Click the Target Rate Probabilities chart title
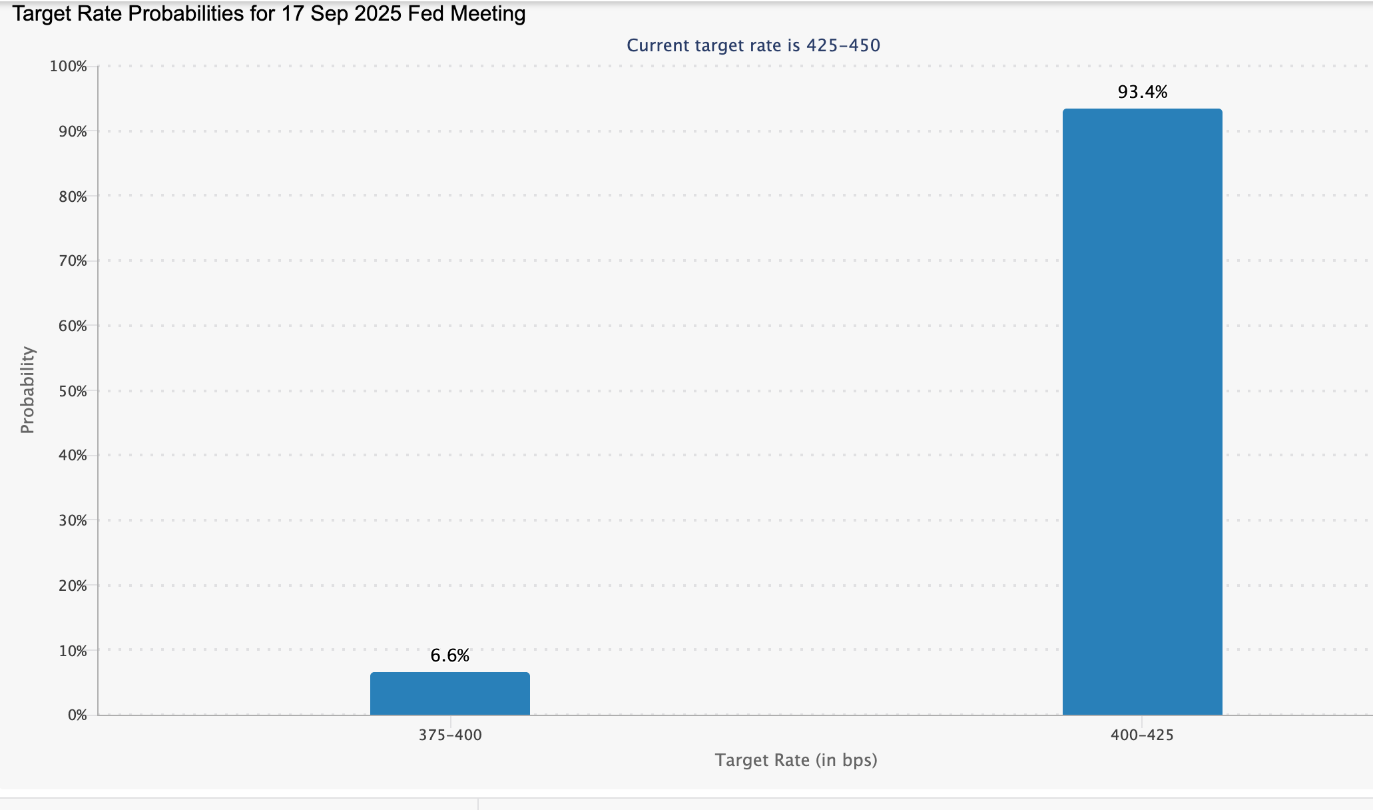 coord(269,13)
